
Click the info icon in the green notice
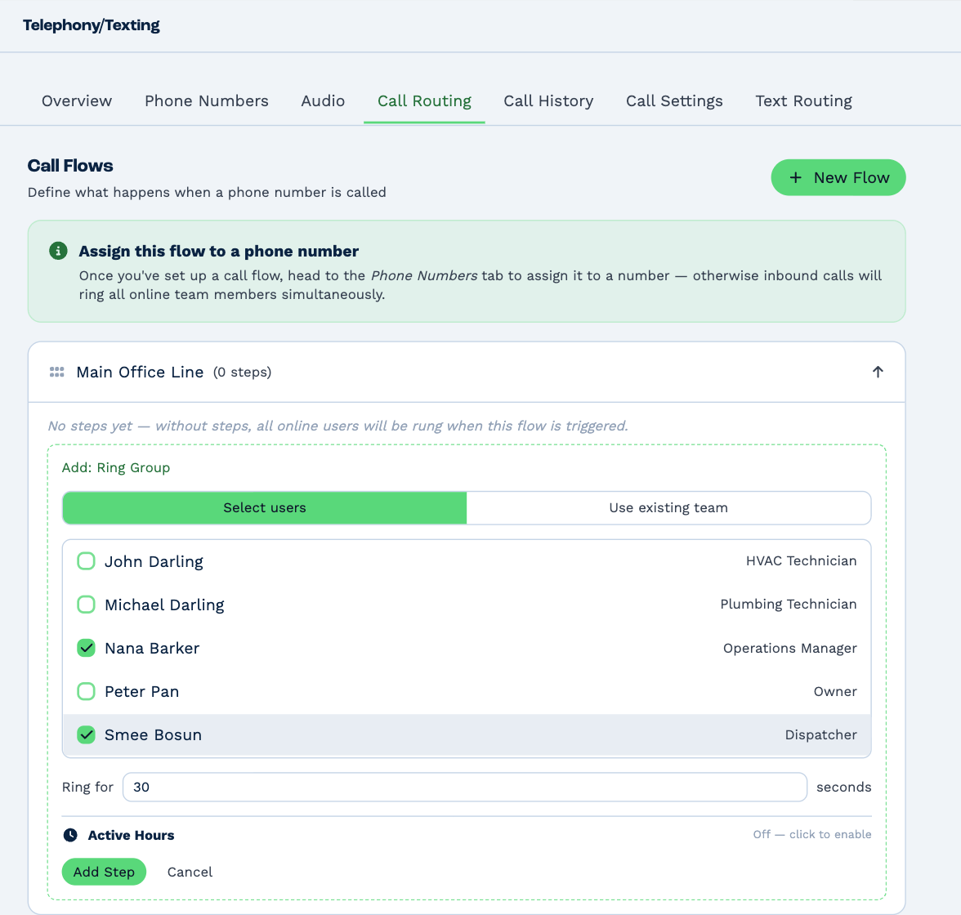58,251
